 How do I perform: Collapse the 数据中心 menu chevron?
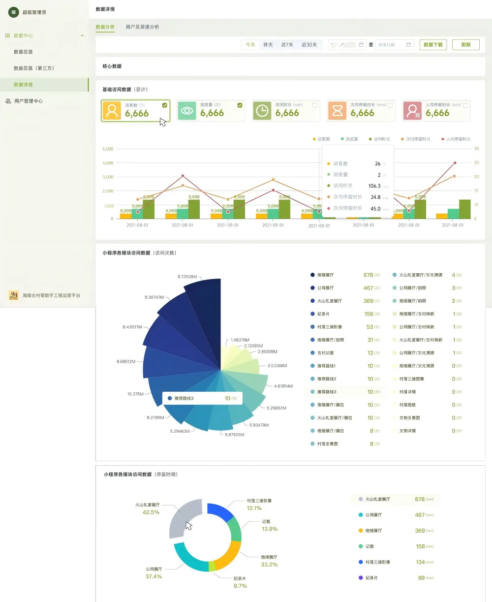82,35
